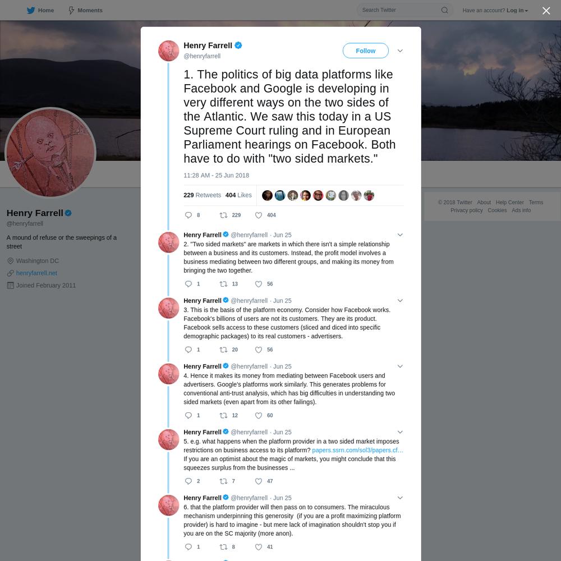The width and height of the screenshot is (561, 561).
Task: Expand the options chevron on tweet 4
Action: (x=400, y=366)
